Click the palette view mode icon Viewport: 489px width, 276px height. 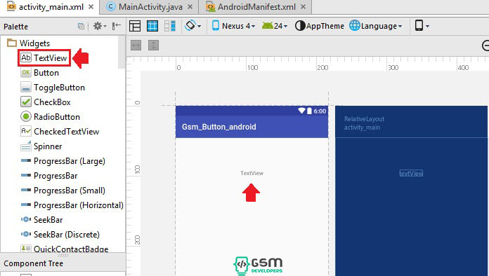click(x=81, y=27)
